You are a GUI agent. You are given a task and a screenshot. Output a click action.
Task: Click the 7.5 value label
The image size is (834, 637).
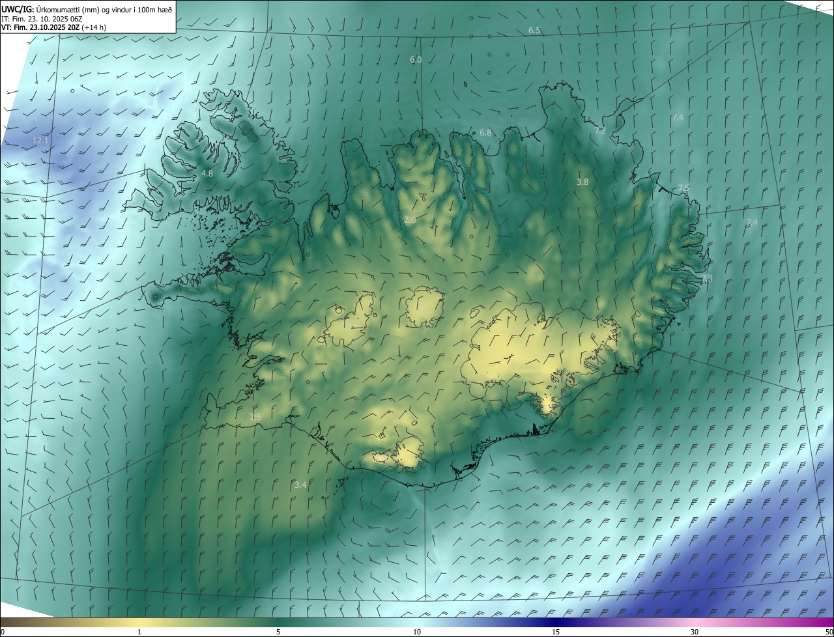(x=683, y=188)
